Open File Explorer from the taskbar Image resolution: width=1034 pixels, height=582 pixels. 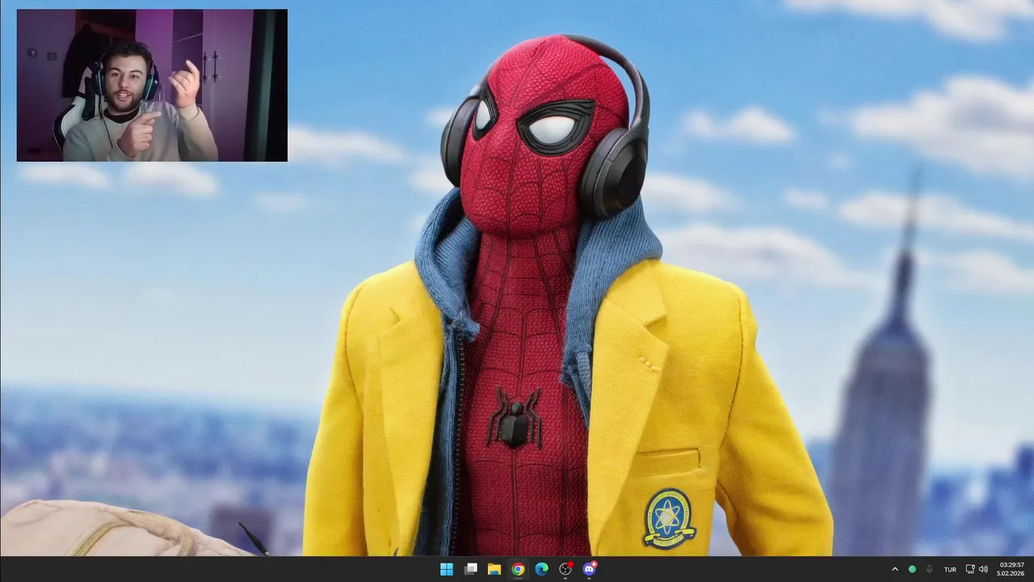(494, 569)
